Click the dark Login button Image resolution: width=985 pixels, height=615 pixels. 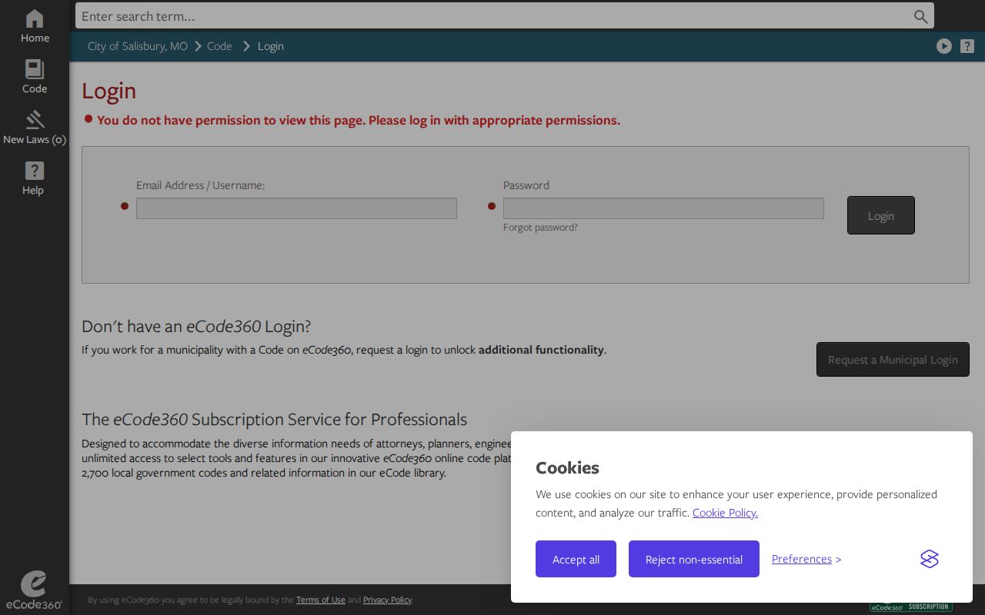click(881, 215)
